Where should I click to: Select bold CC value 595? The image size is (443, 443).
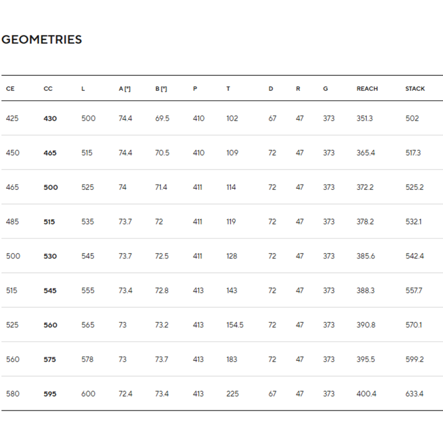[50, 394]
